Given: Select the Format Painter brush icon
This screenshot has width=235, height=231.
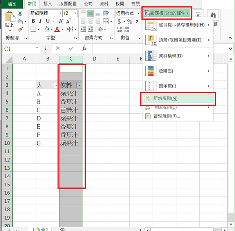Looking at the screenshot, I should pos(20,29).
